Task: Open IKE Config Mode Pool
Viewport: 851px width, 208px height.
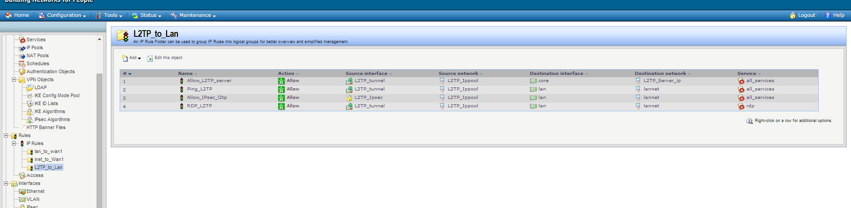Action: (57, 96)
